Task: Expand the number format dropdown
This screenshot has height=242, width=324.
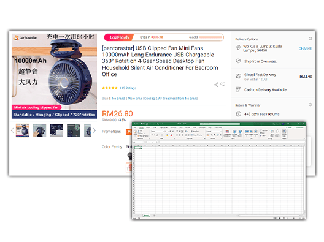Action: click(x=220, y=132)
